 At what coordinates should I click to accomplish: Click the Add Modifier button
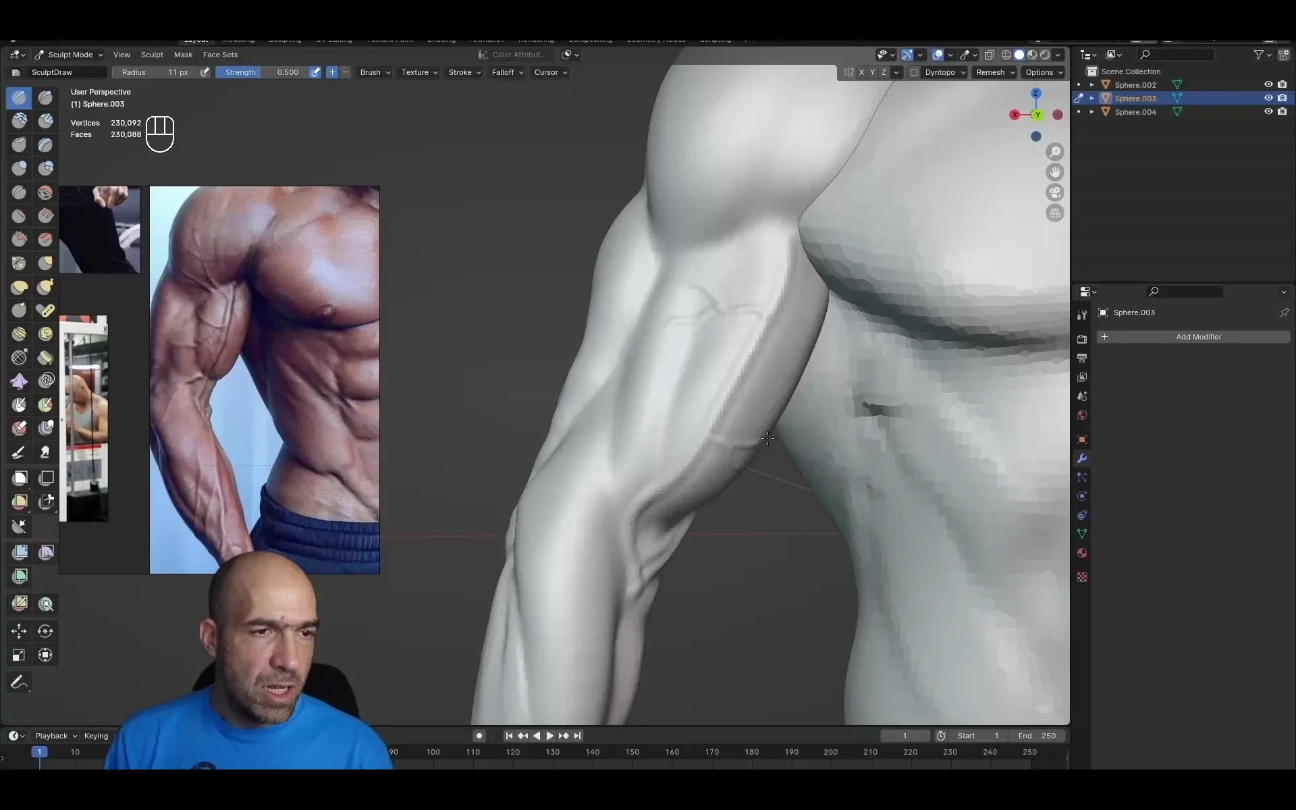(1193, 337)
